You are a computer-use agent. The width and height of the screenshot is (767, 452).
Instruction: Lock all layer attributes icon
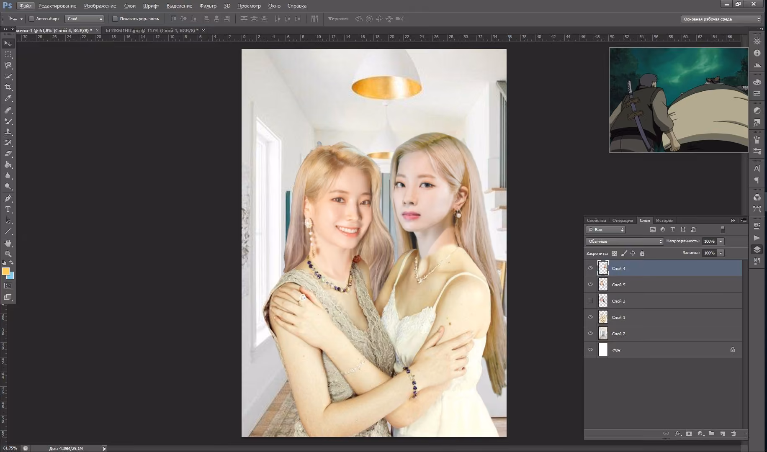[x=642, y=253]
